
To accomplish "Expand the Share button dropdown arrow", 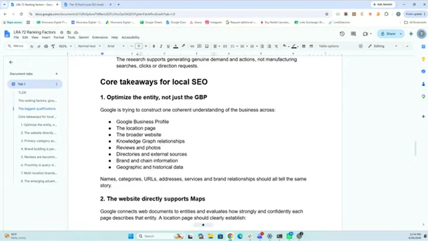I will [401, 34].
